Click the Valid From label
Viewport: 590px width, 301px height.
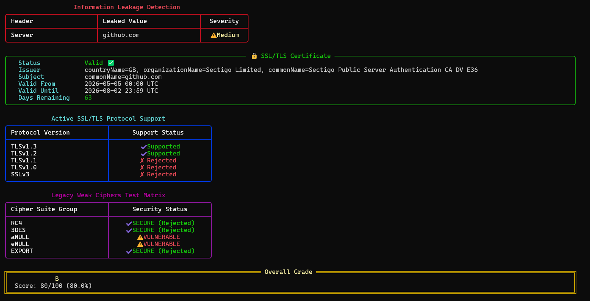click(37, 84)
